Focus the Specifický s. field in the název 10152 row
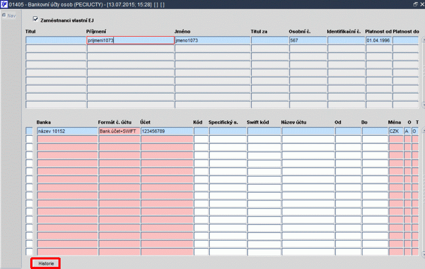 tap(227, 131)
